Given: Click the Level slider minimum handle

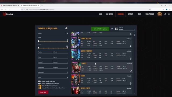Looking at the screenshot, I should tap(38, 48).
